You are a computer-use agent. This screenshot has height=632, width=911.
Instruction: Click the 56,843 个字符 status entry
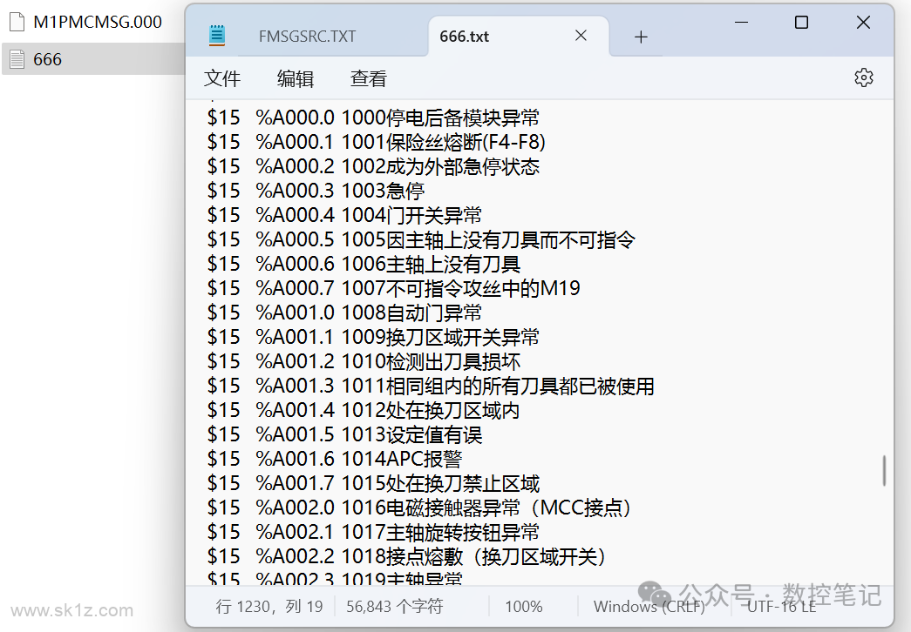(395, 607)
